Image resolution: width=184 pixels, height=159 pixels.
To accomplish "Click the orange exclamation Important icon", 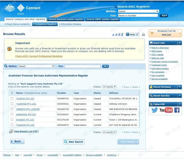I will tap(9, 49).
